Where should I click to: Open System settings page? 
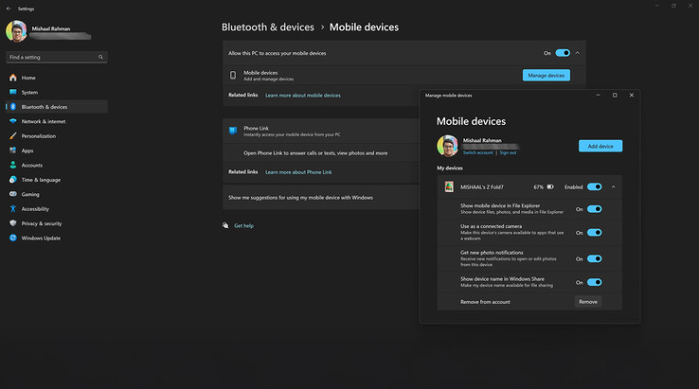pos(57,92)
